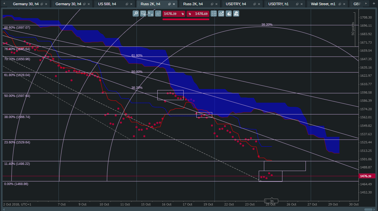Close the Wall Street, m1 tab
The height and width of the screenshot is (211, 378).
pos(344,4)
